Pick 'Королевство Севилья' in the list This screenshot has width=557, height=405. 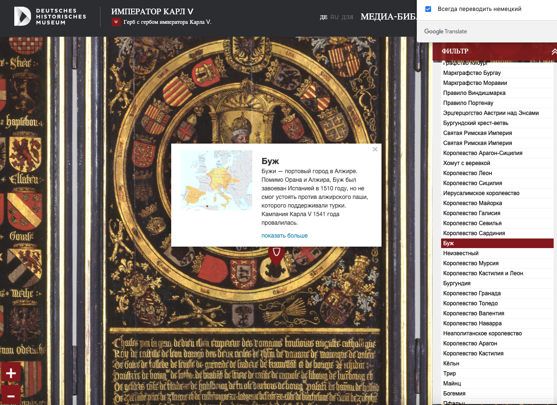pyautogui.click(x=497, y=223)
